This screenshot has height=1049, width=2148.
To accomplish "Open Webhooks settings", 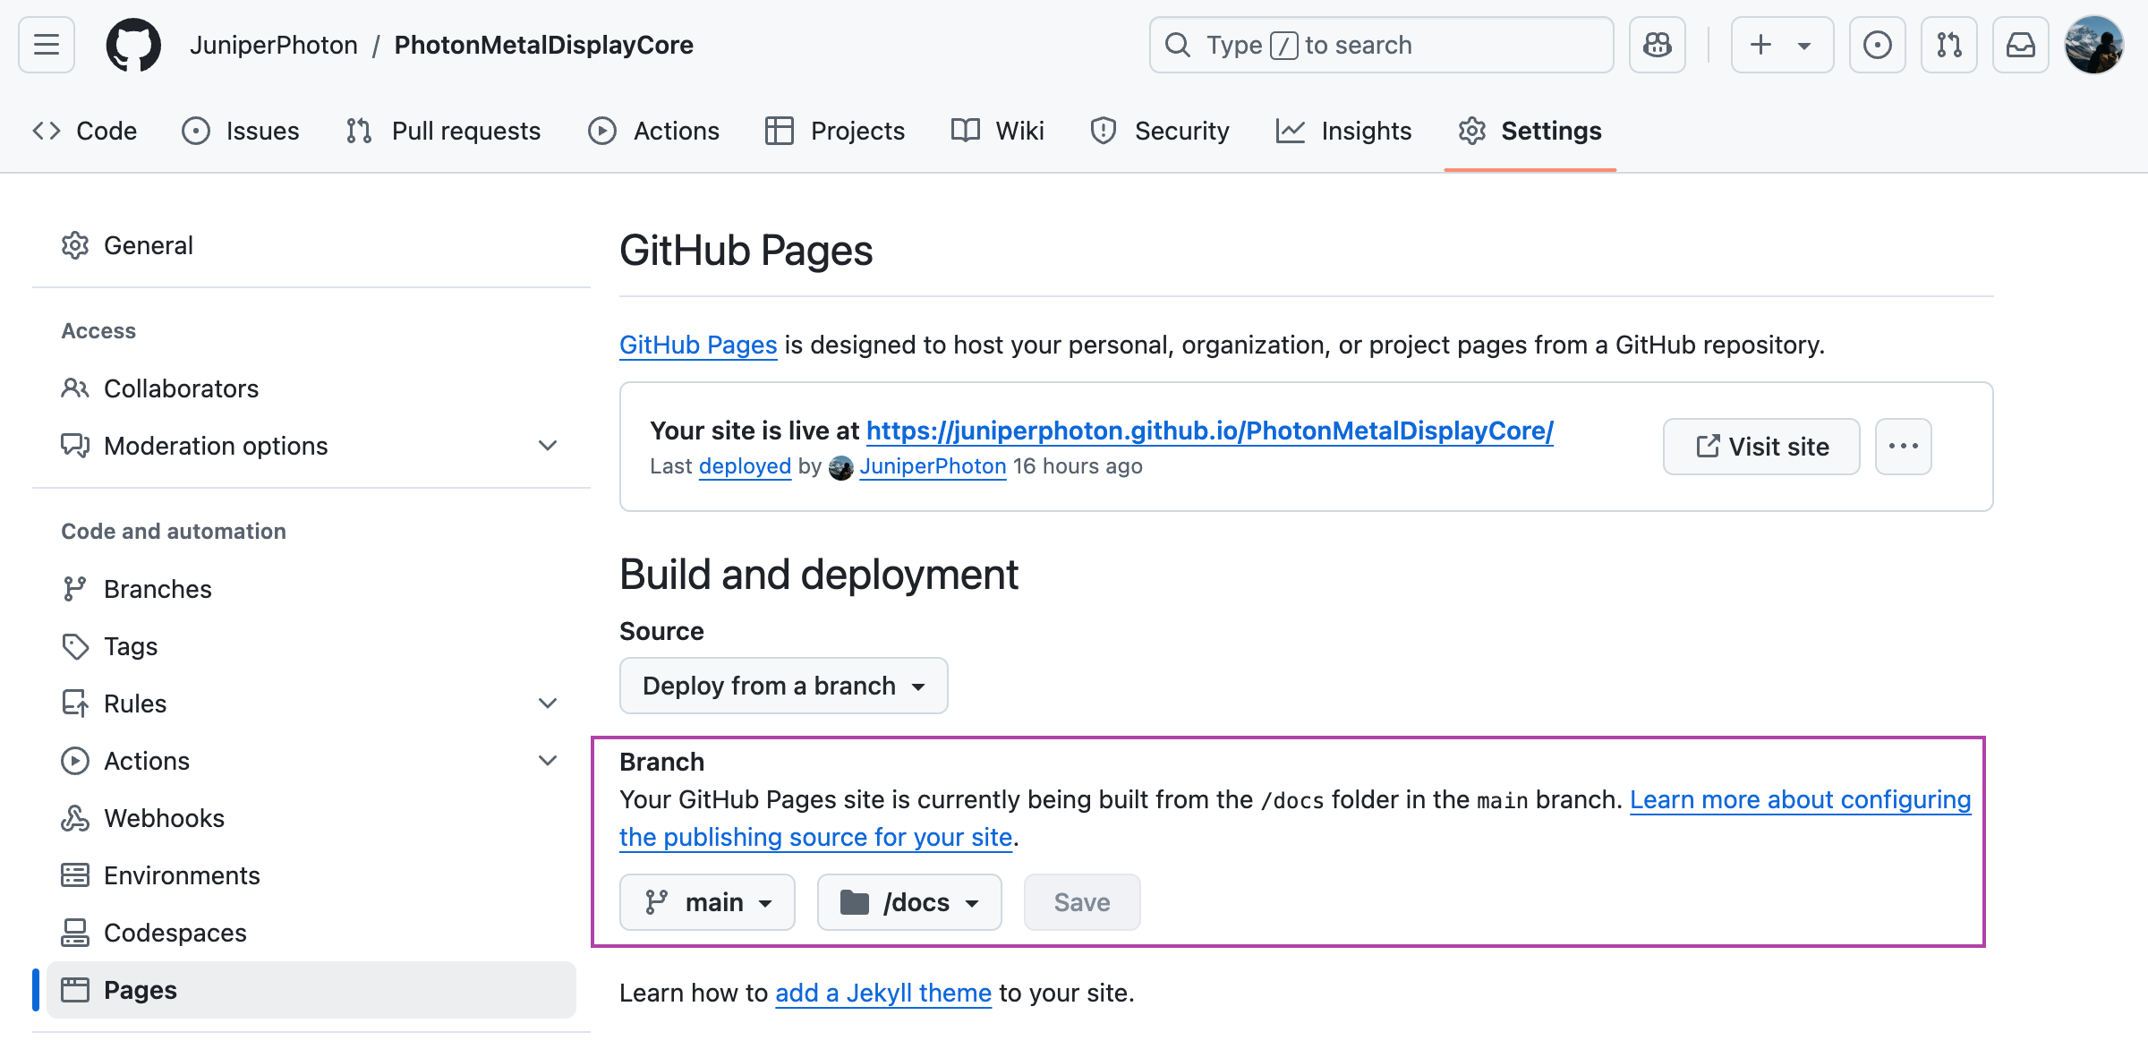I will [311, 818].
